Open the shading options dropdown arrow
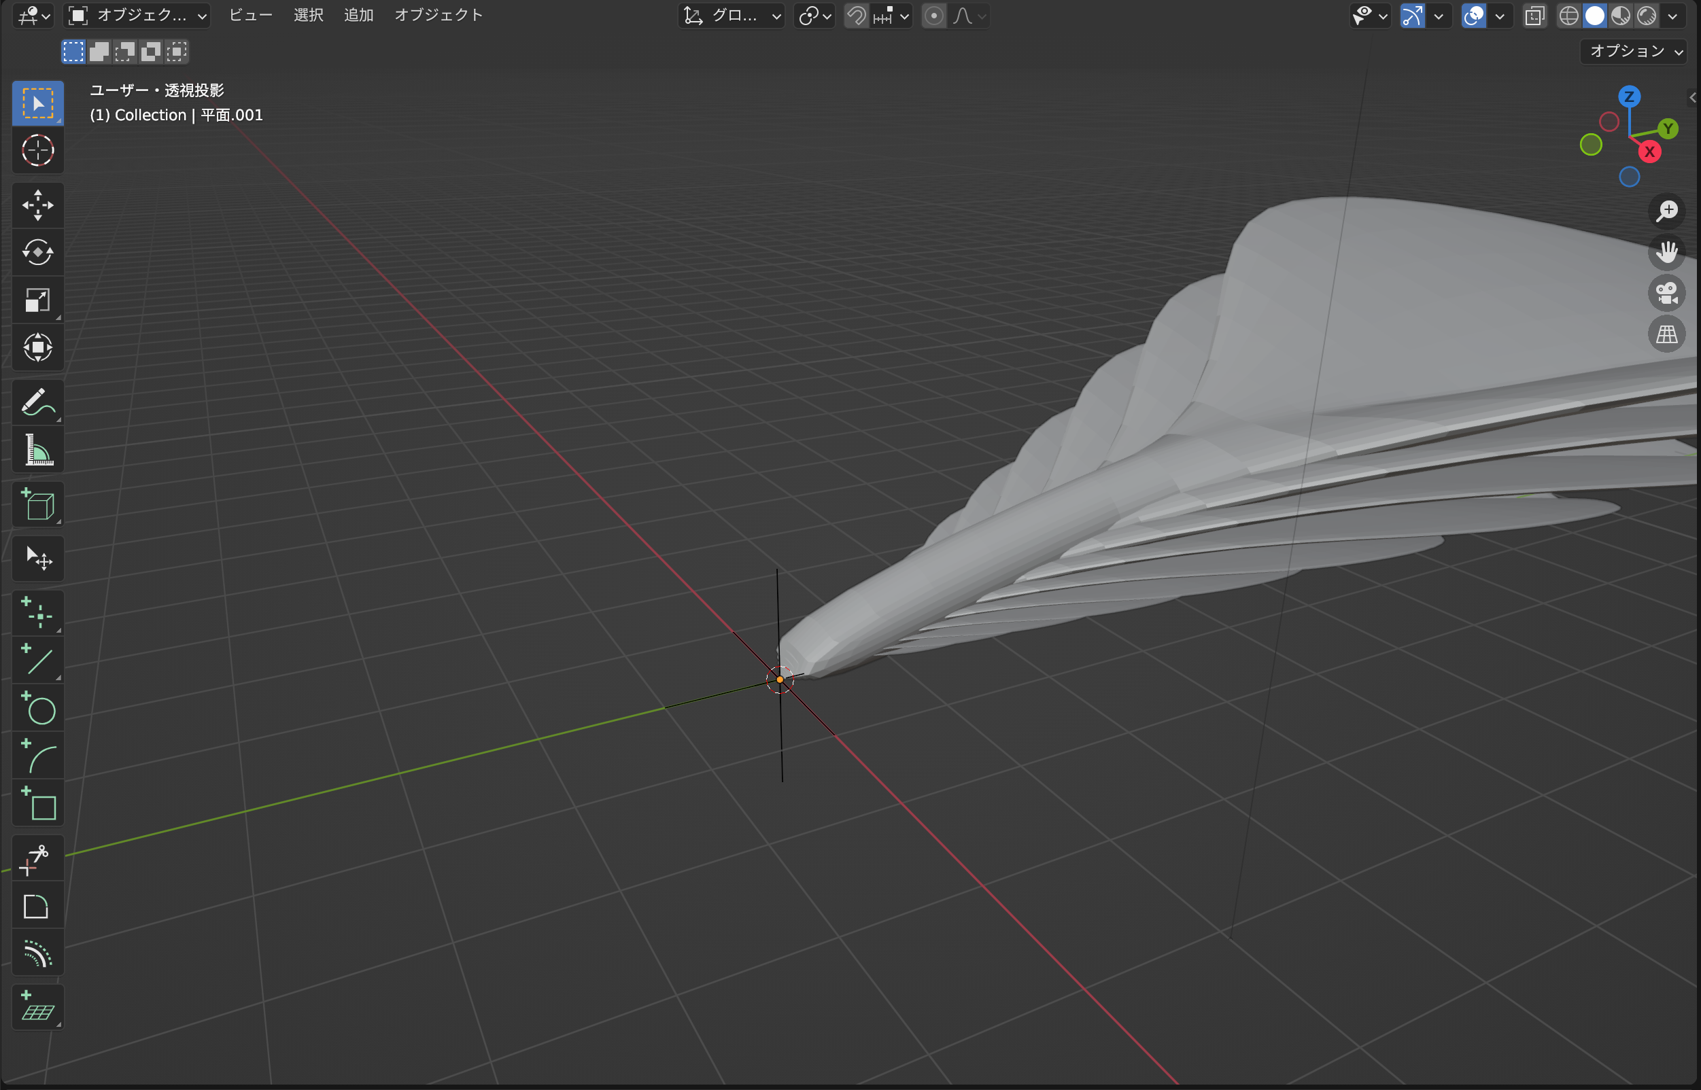The width and height of the screenshot is (1701, 1090). pyautogui.click(x=1672, y=16)
